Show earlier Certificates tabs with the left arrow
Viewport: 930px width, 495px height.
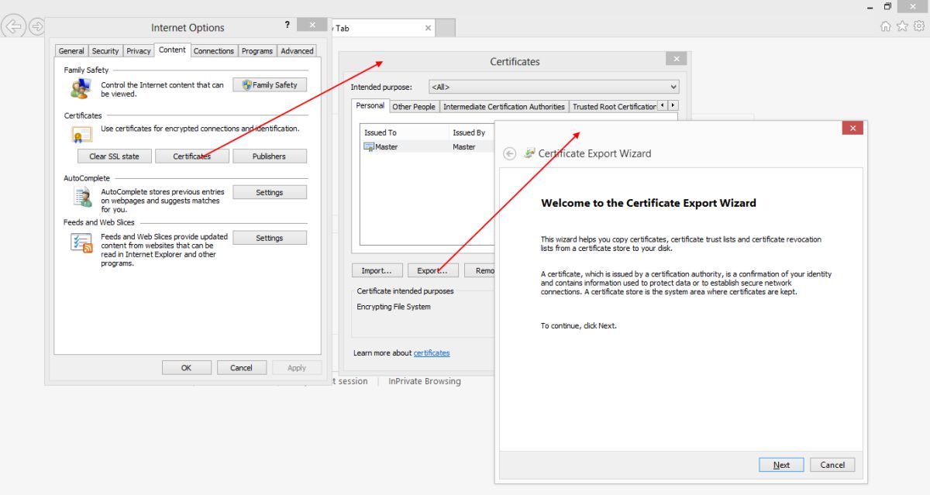(x=663, y=105)
